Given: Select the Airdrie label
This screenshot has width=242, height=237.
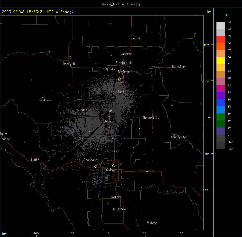Looking at the screenshot, I should tap(113, 151).
